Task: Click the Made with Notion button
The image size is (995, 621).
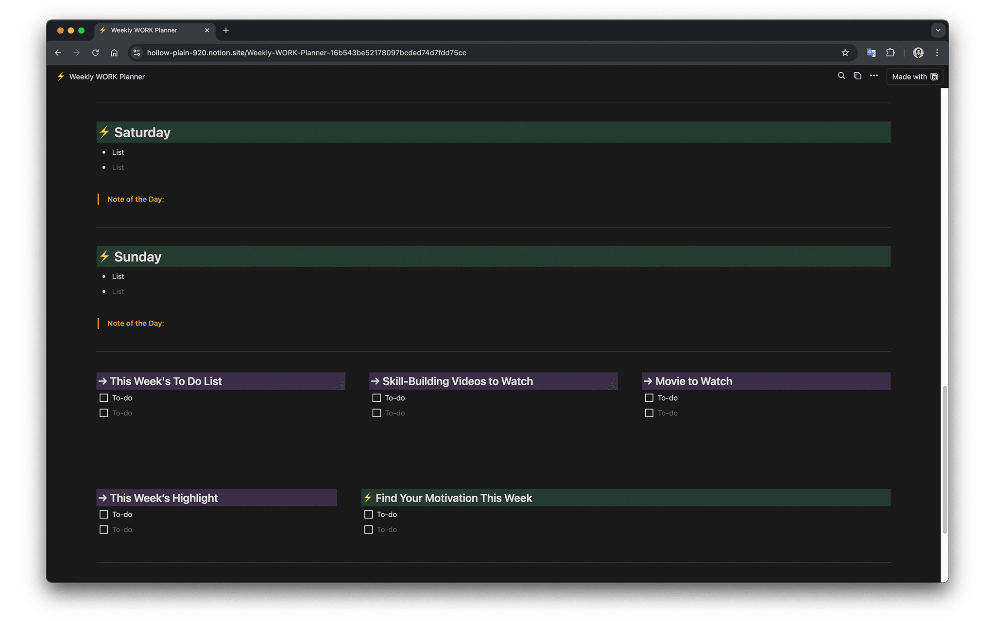Action: pyautogui.click(x=914, y=77)
